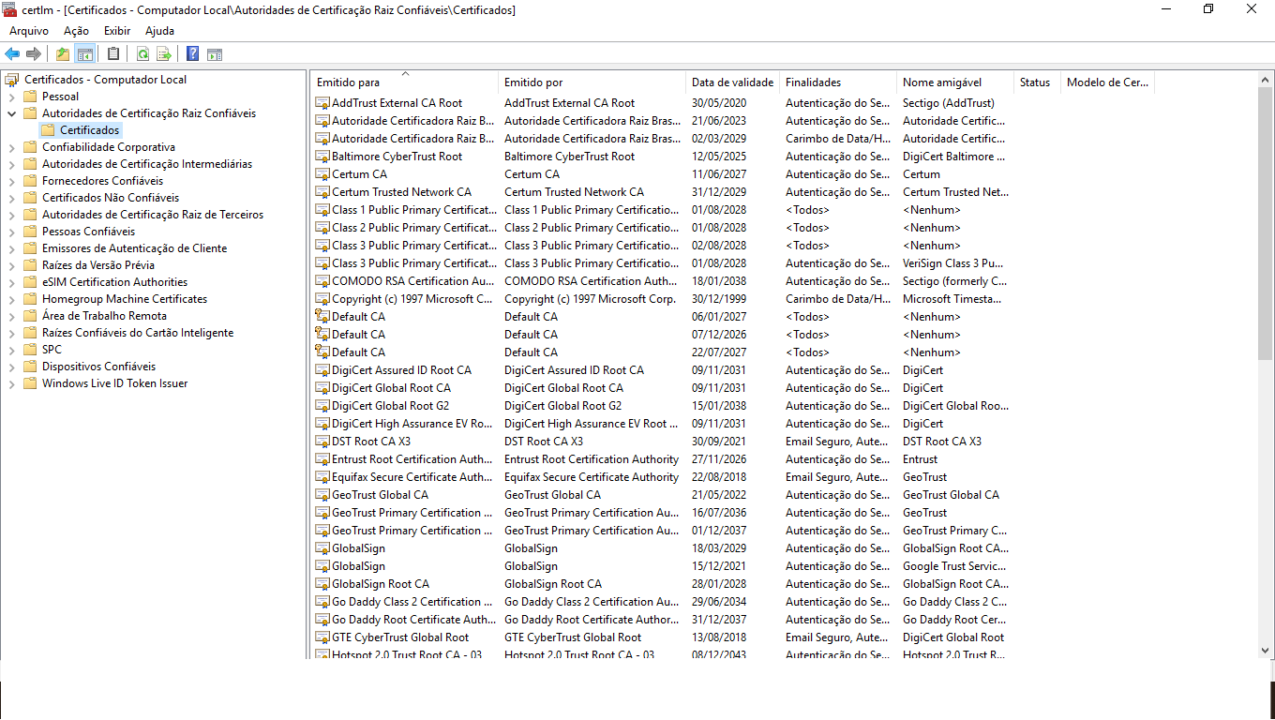Click the Refresh toolbar icon
The height and width of the screenshot is (720, 1275).
(x=142, y=54)
